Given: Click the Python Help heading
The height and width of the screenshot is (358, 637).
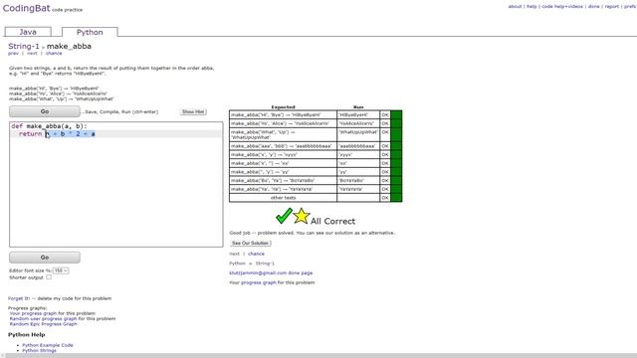Looking at the screenshot, I should pyautogui.click(x=27, y=335).
